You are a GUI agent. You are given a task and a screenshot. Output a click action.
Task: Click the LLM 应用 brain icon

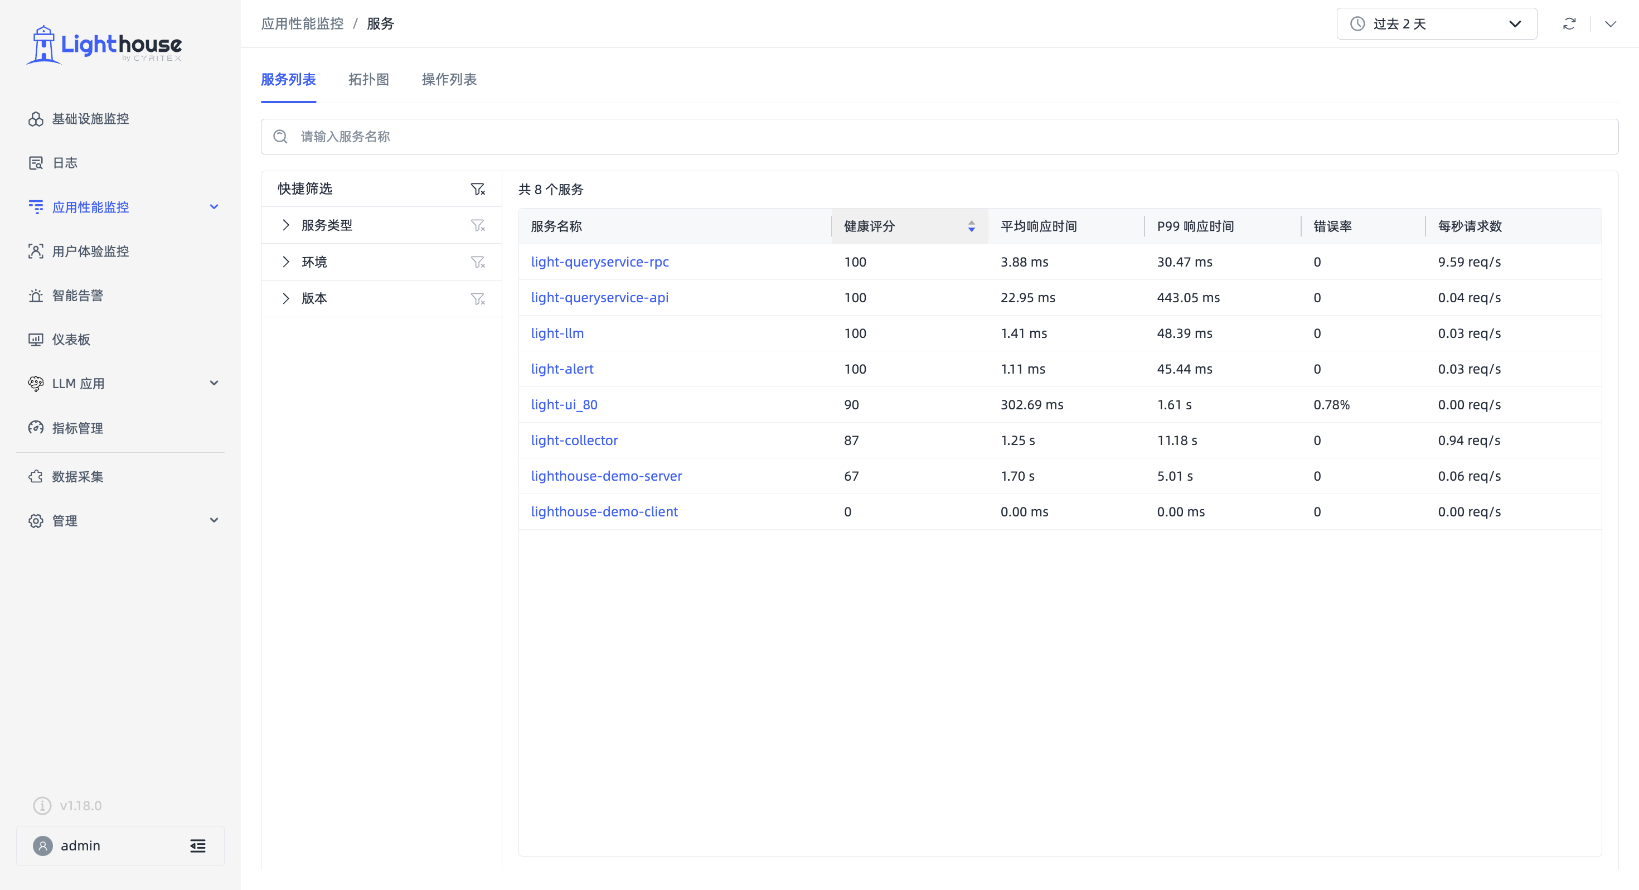click(36, 383)
